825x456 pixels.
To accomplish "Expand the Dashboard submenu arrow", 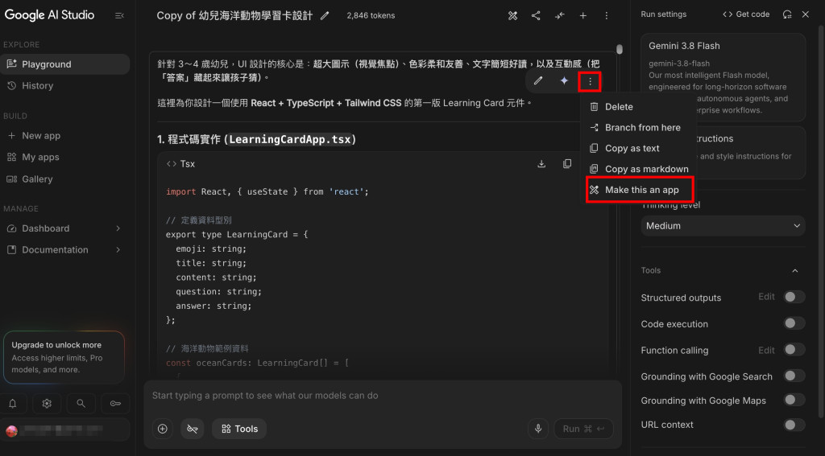I will click(118, 228).
